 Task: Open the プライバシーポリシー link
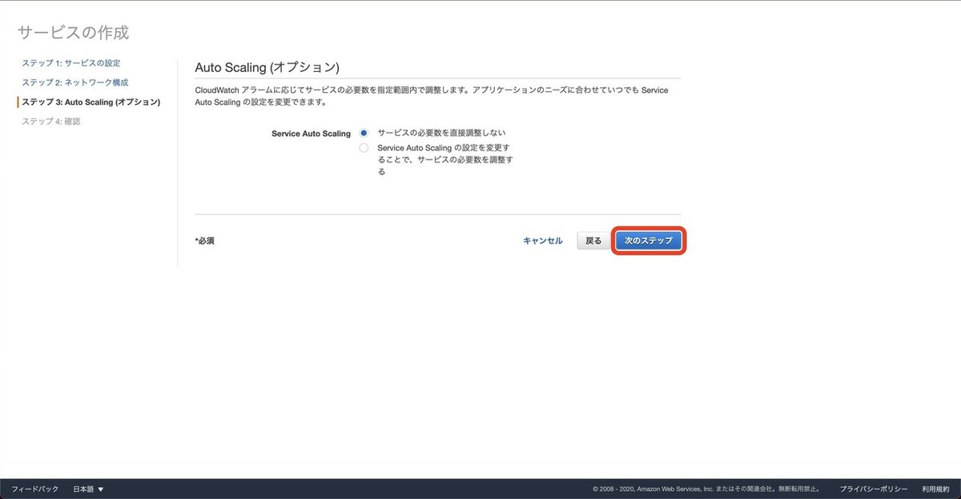[872, 489]
